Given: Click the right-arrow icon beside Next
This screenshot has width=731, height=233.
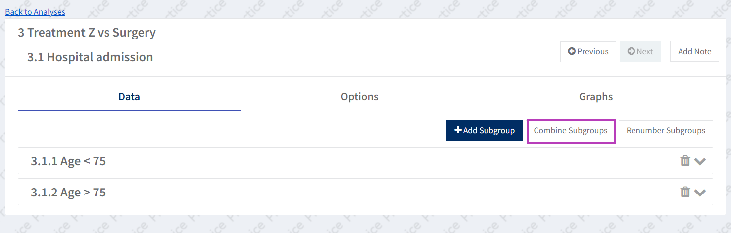Looking at the screenshot, I should coord(631,51).
